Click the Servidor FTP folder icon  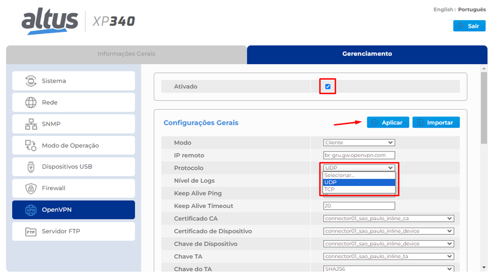[x=31, y=231]
